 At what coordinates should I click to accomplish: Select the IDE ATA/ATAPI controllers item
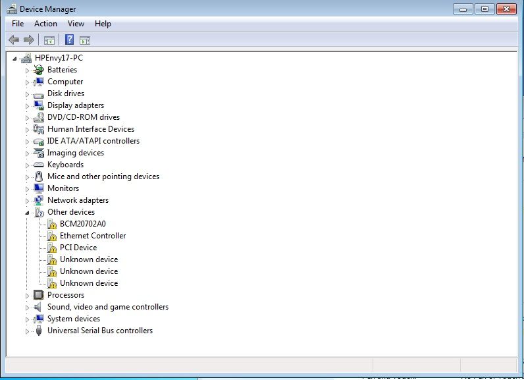93,141
